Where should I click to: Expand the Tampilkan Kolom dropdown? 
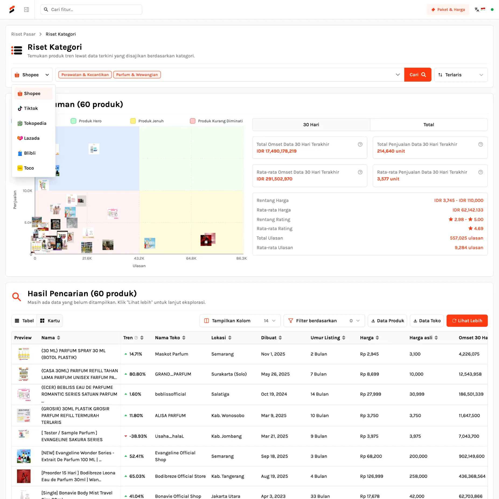point(240,321)
